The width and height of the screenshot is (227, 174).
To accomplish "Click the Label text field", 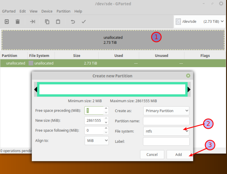I will click(166, 141).
